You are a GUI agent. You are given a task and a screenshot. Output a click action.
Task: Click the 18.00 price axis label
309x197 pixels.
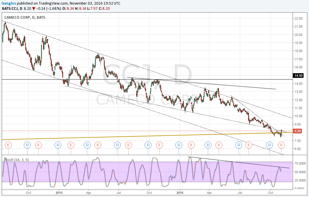click(298, 51)
